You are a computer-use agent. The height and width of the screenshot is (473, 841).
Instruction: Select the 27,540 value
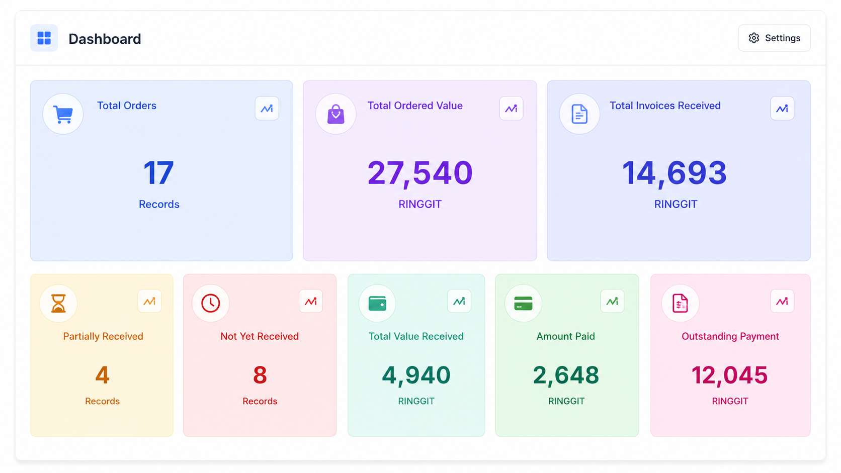[x=420, y=173]
